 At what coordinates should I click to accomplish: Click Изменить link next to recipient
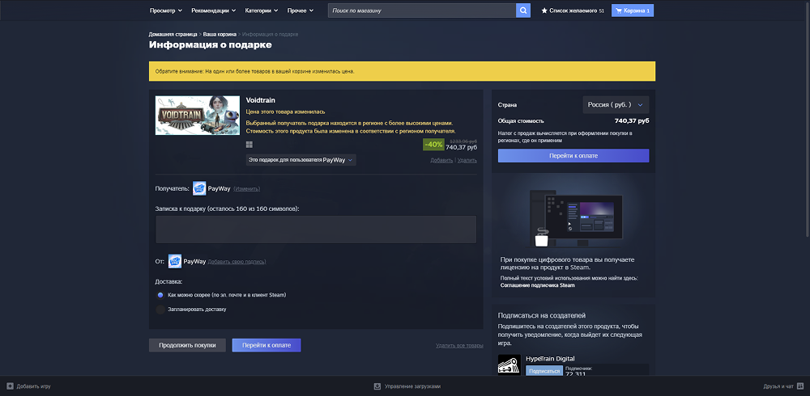(247, 189)
